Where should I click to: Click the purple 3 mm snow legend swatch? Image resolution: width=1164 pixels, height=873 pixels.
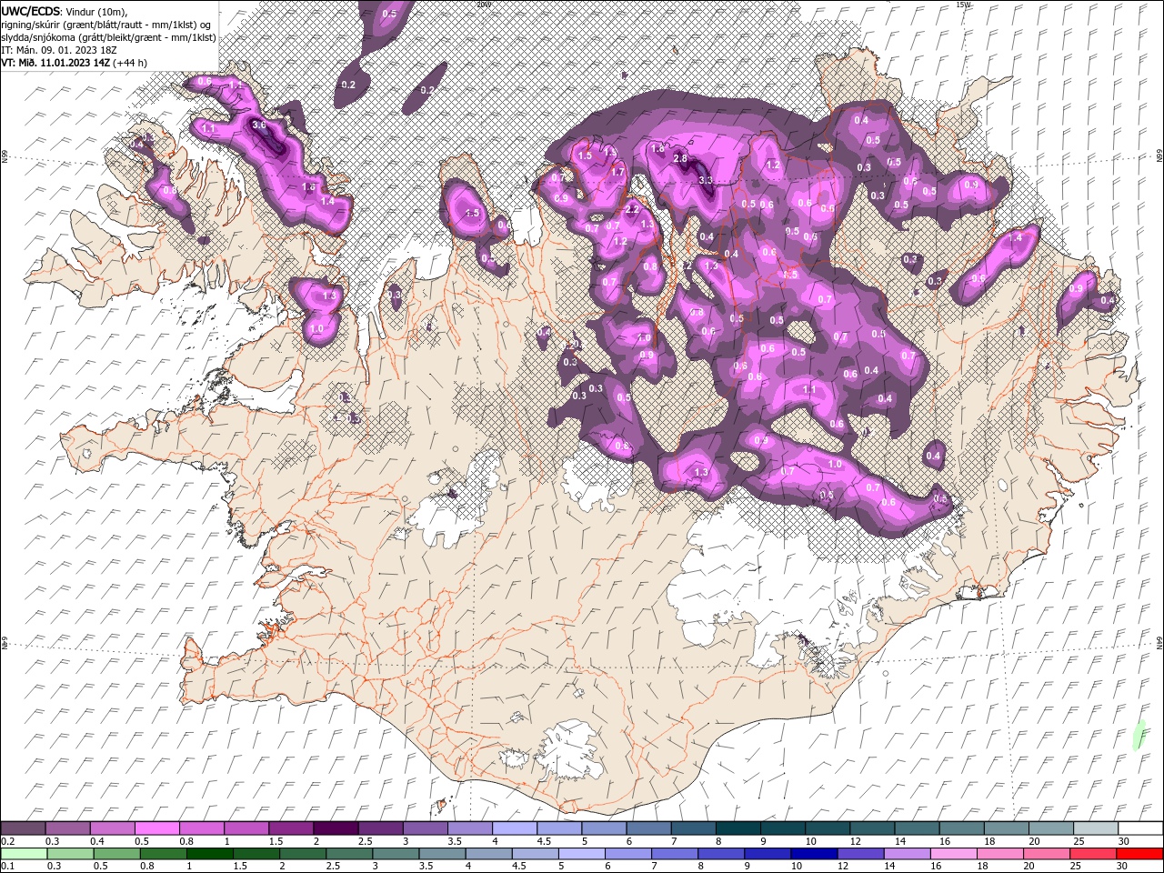point(426,828)
